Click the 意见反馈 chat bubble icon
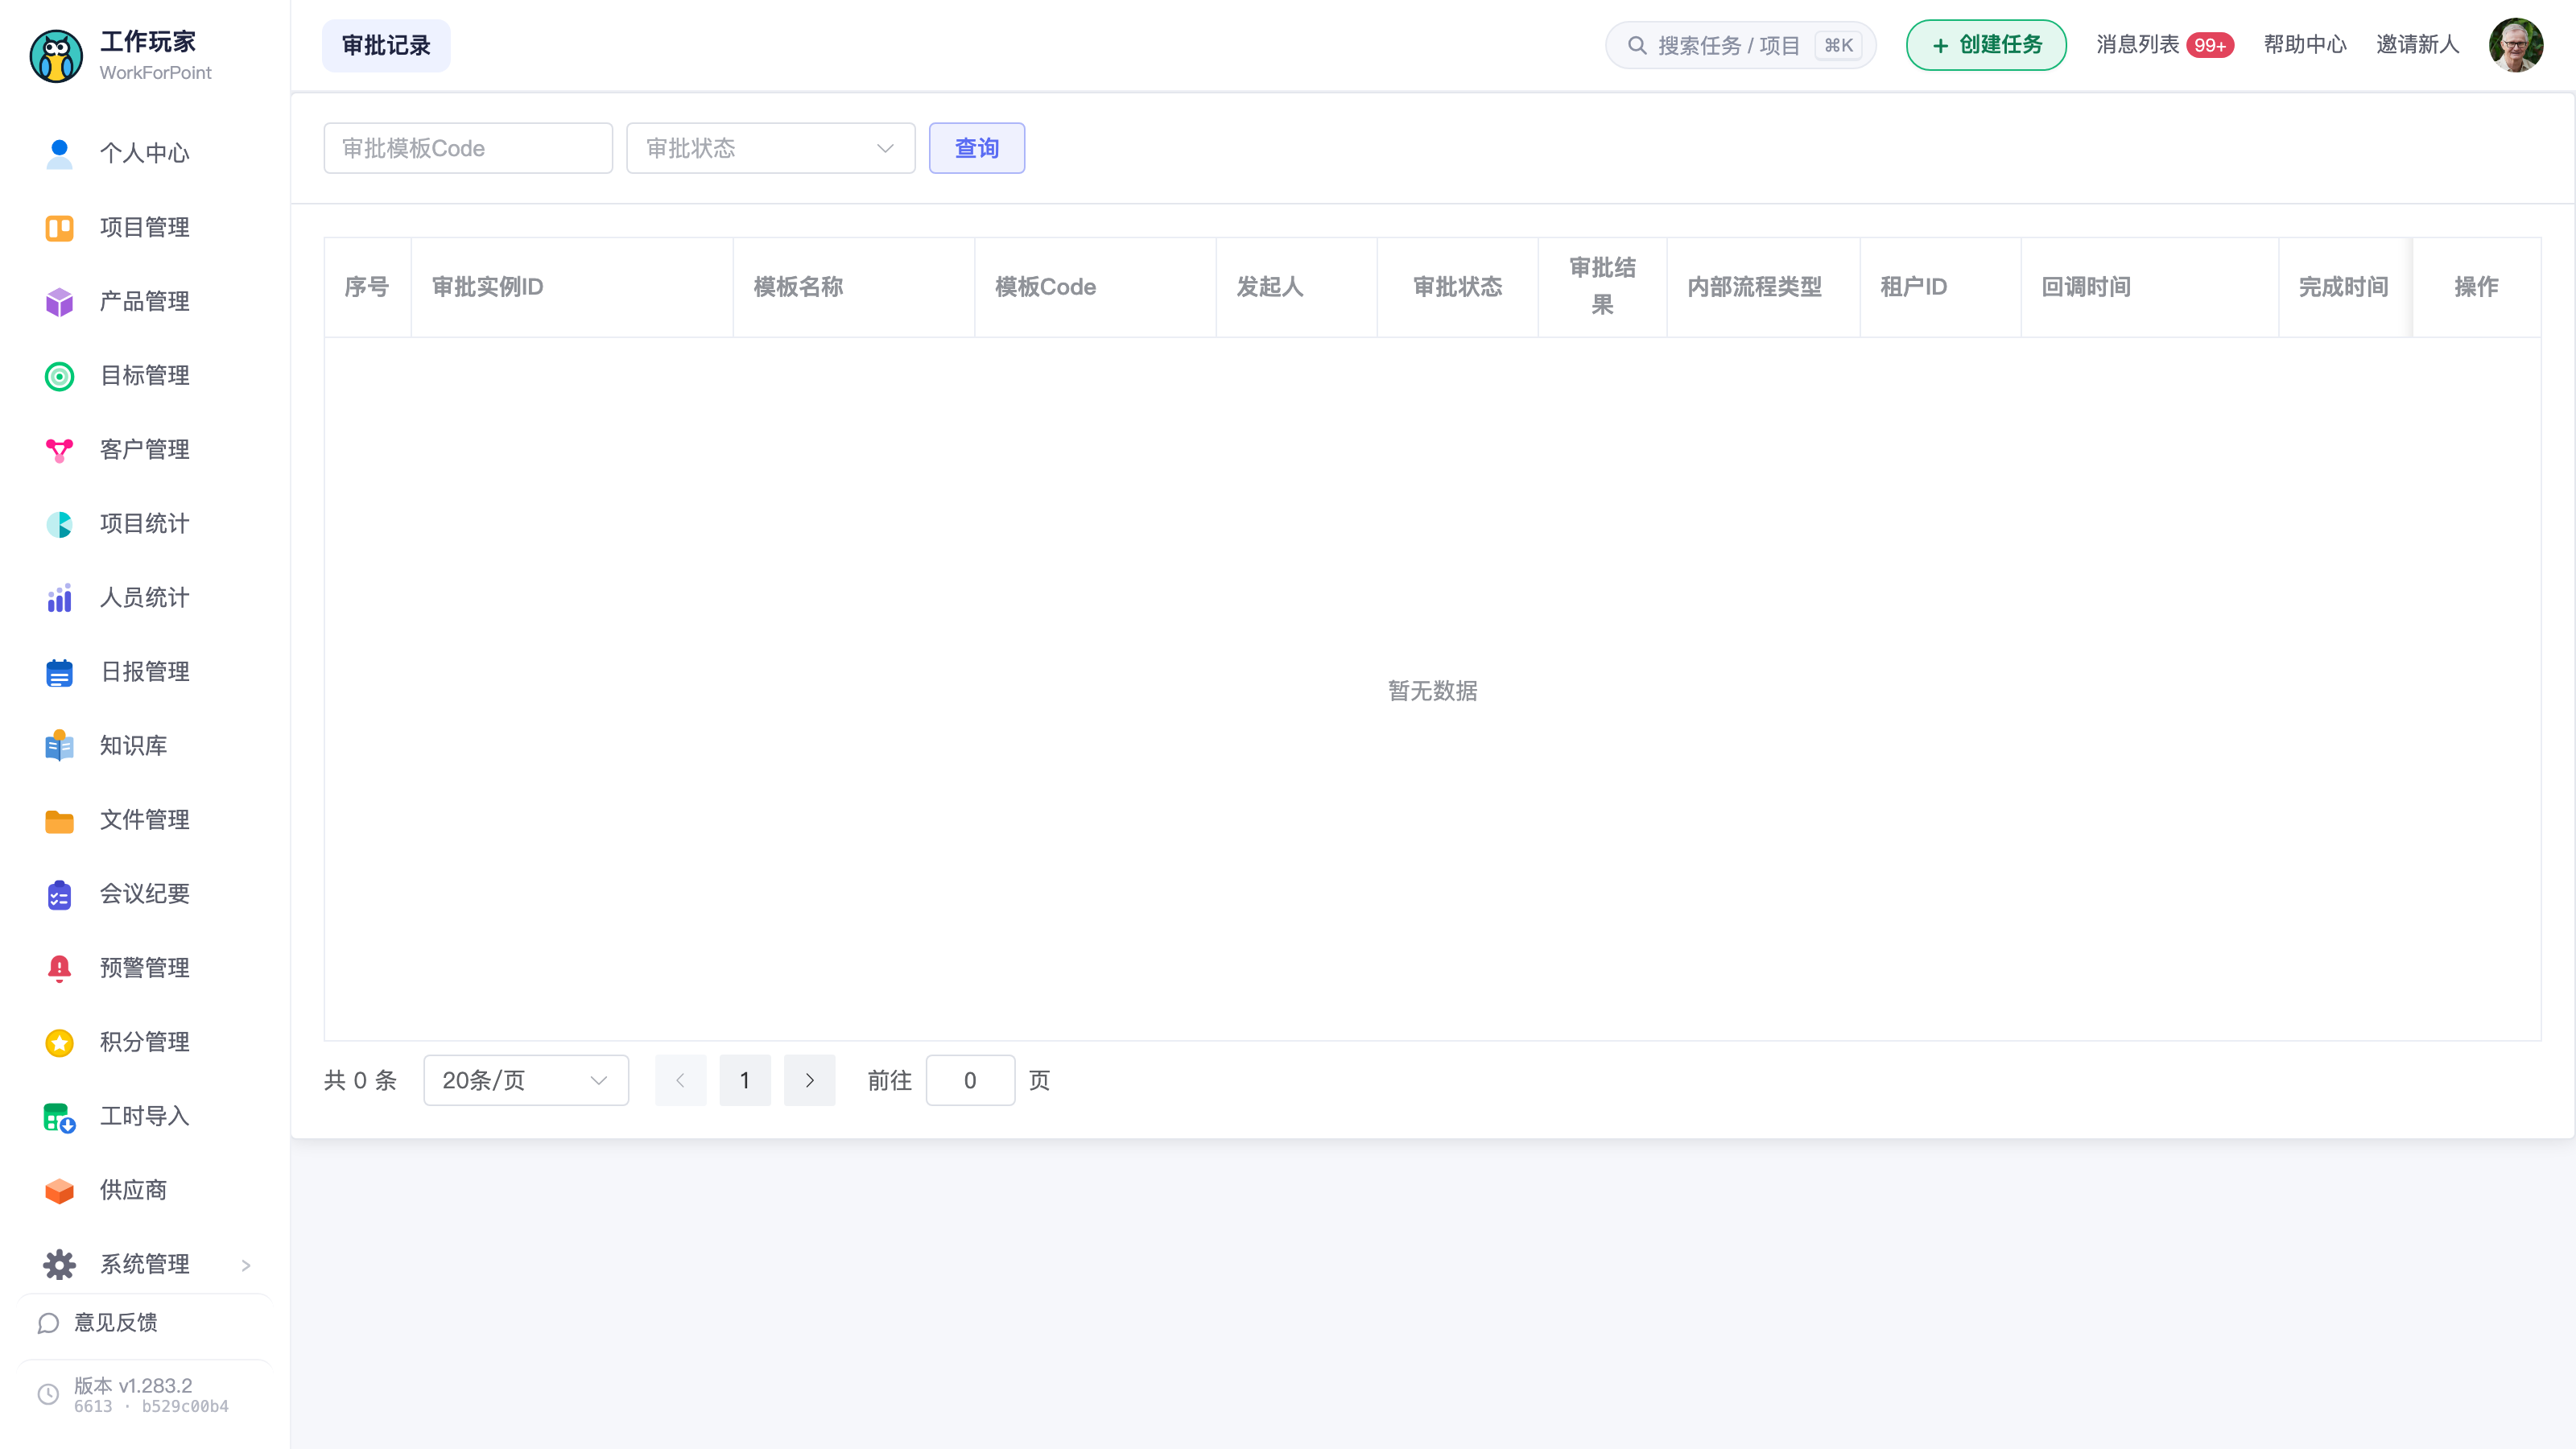 (48, 1323)
